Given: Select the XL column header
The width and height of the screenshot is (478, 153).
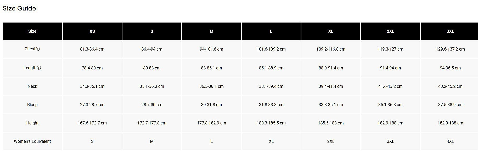Looking at the screenshot, I should point(331,31).
